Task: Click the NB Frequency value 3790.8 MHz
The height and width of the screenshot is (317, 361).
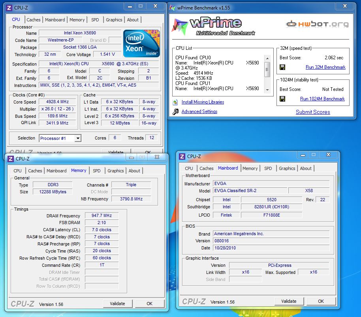Action: click(x=131, y=199)
